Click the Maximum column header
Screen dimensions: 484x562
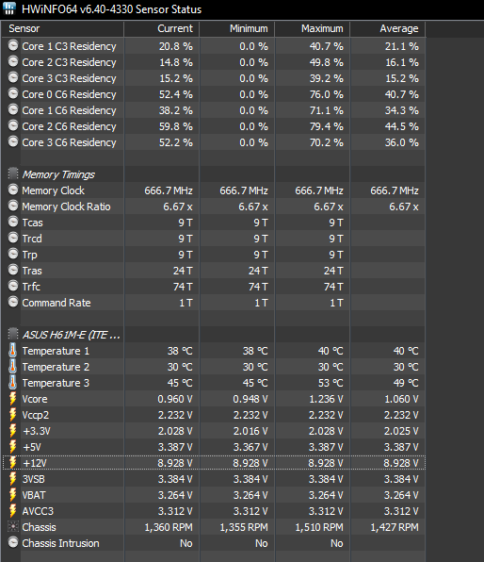(x=313, y=28)
